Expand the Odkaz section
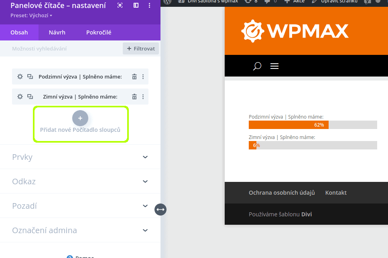 80,181
